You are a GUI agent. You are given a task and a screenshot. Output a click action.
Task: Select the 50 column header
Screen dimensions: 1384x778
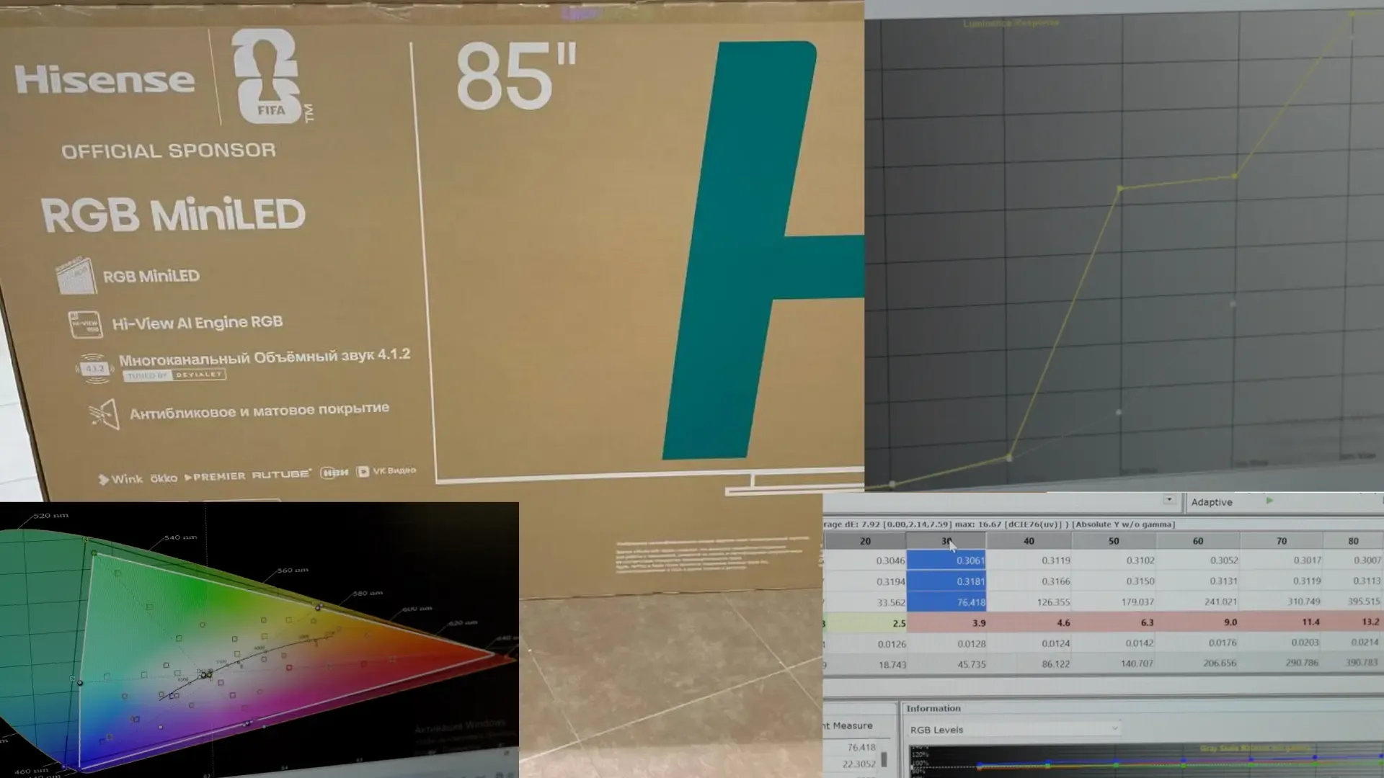(x=1114, y=541)
